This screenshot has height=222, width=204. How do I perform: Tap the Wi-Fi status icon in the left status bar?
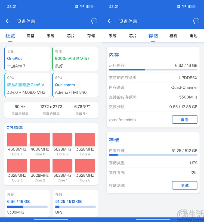(82, 7)
